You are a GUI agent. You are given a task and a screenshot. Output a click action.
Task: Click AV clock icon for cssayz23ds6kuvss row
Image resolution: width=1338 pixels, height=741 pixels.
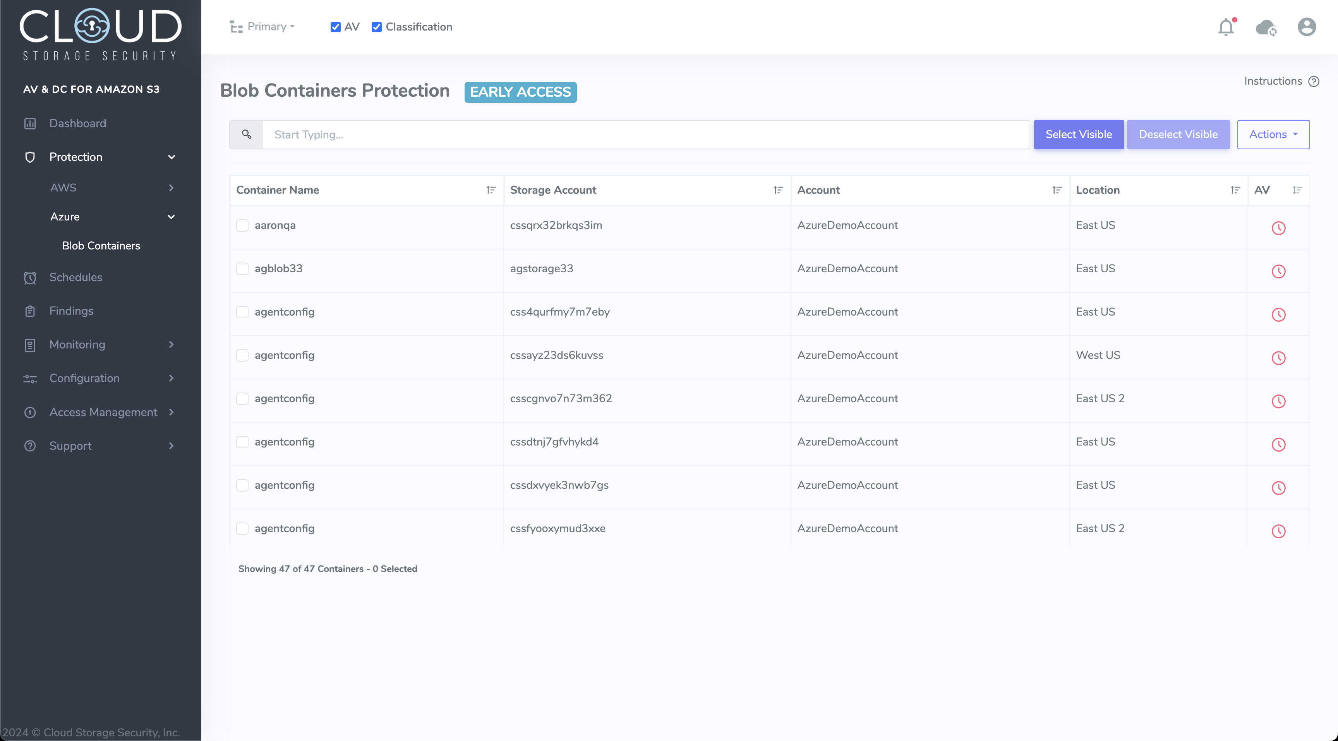click(x=1278, y=358)
